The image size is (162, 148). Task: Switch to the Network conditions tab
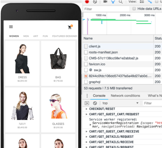coord(125,96)
